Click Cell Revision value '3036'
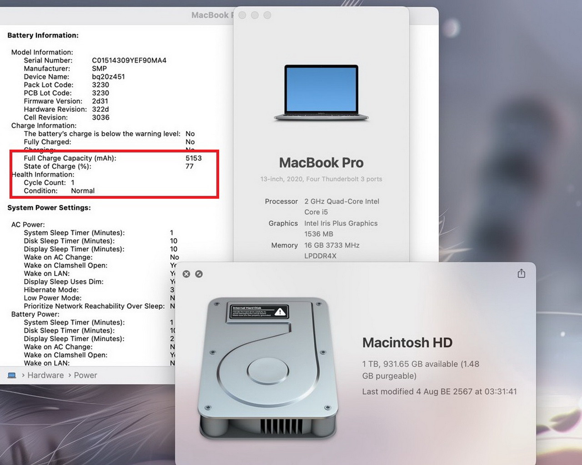Viewport: 582px width, 465px height. [100, 118]
